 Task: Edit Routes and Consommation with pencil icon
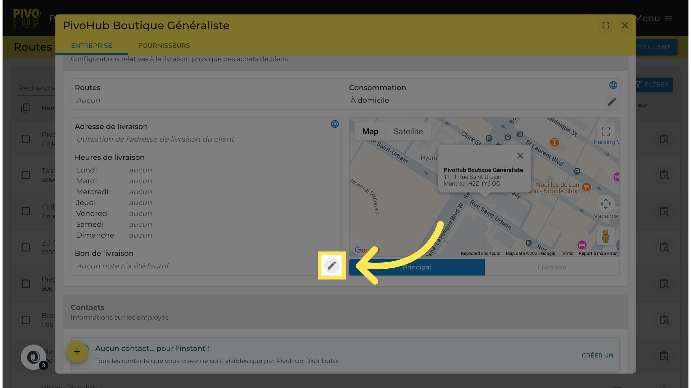pos(612,102)
